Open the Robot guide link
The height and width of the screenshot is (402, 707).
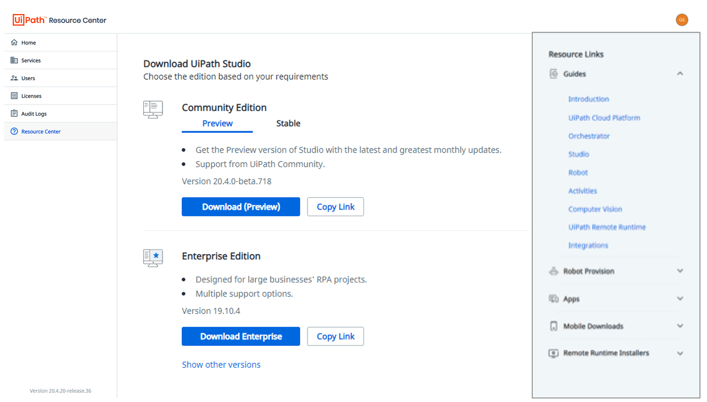pos(578,173)
